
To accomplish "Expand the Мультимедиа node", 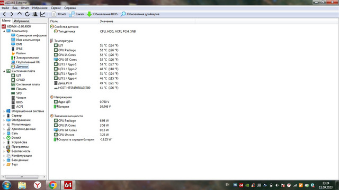I will pyautogui.click(x=4, y=125).
